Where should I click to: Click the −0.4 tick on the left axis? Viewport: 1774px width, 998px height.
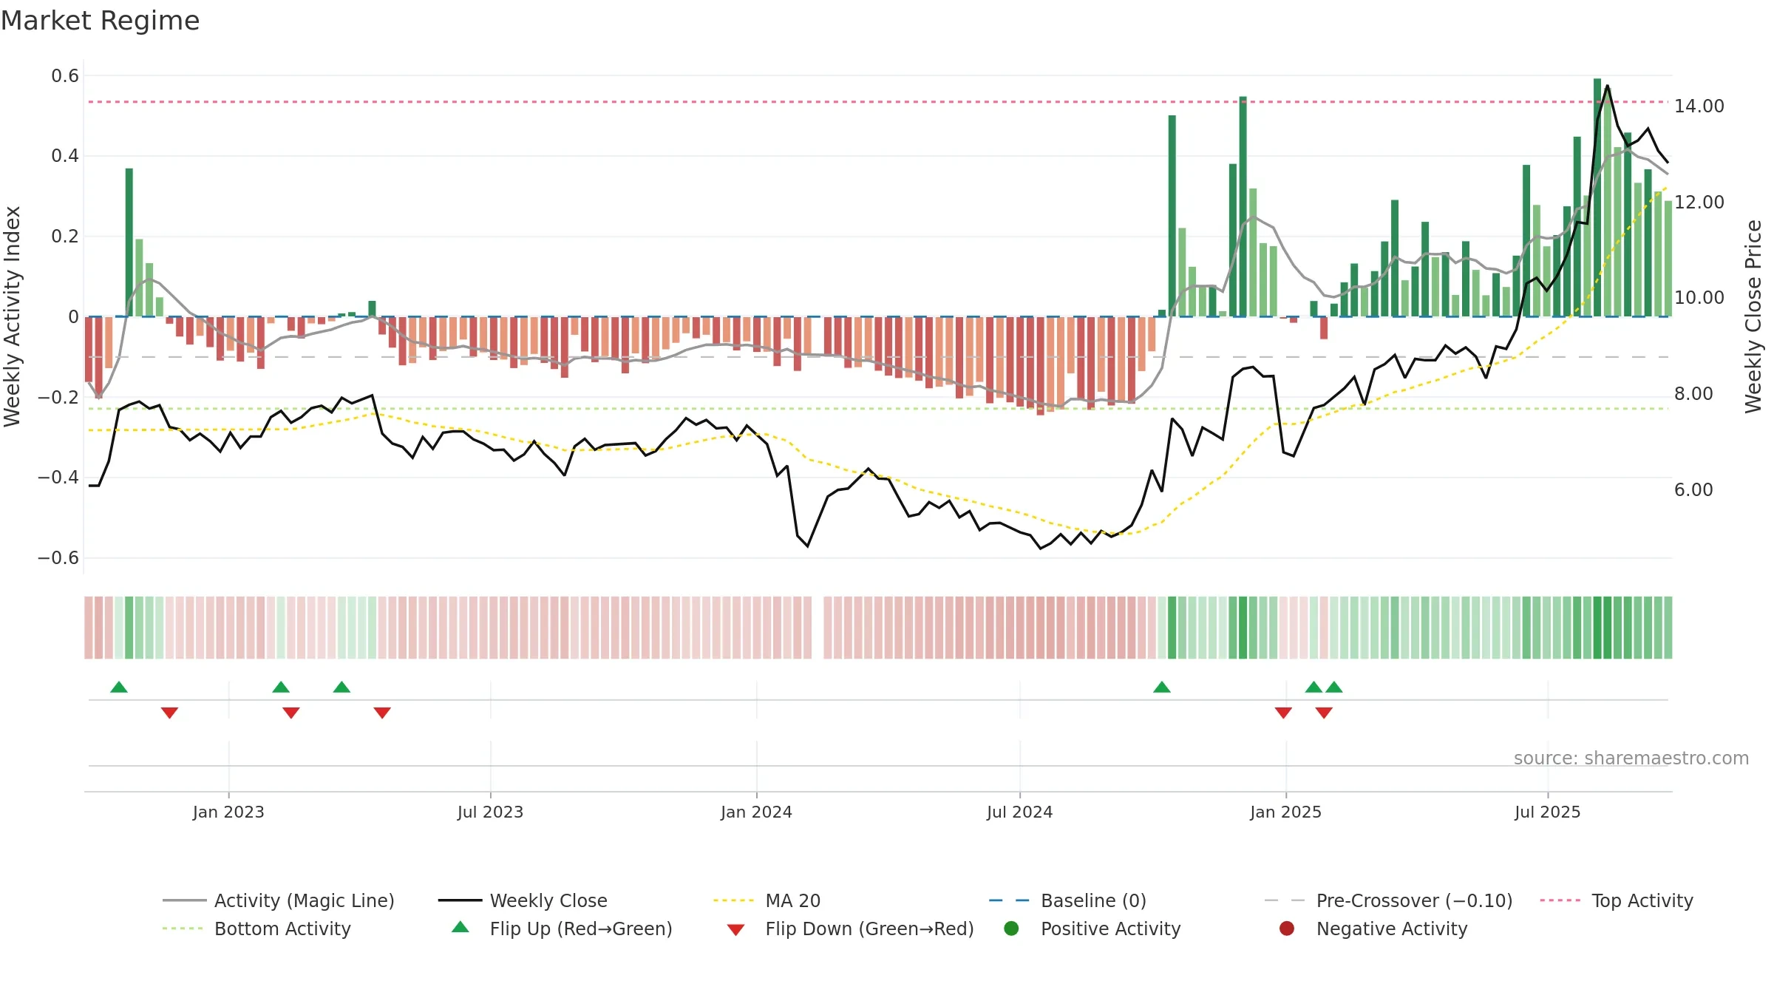[58, 477]
